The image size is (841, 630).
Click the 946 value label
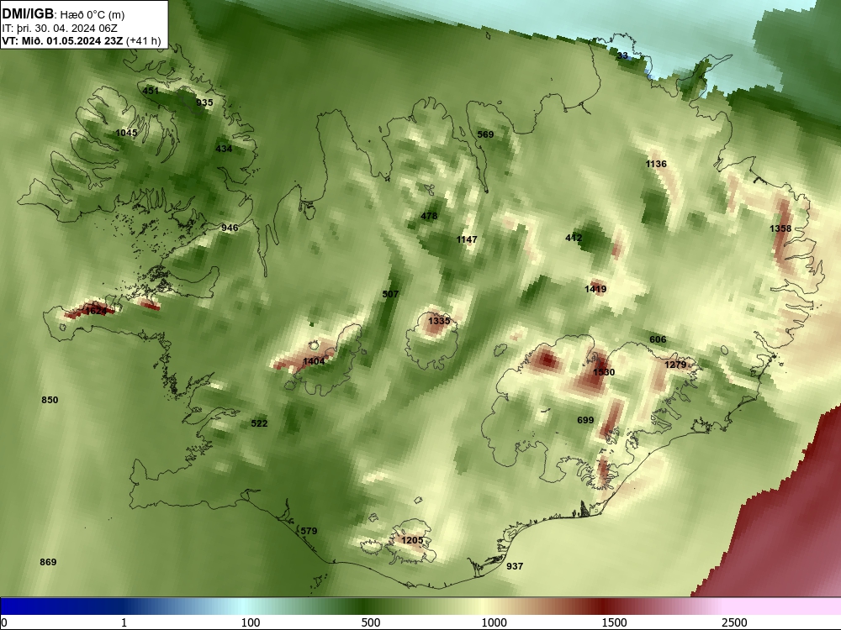[230, 227]
